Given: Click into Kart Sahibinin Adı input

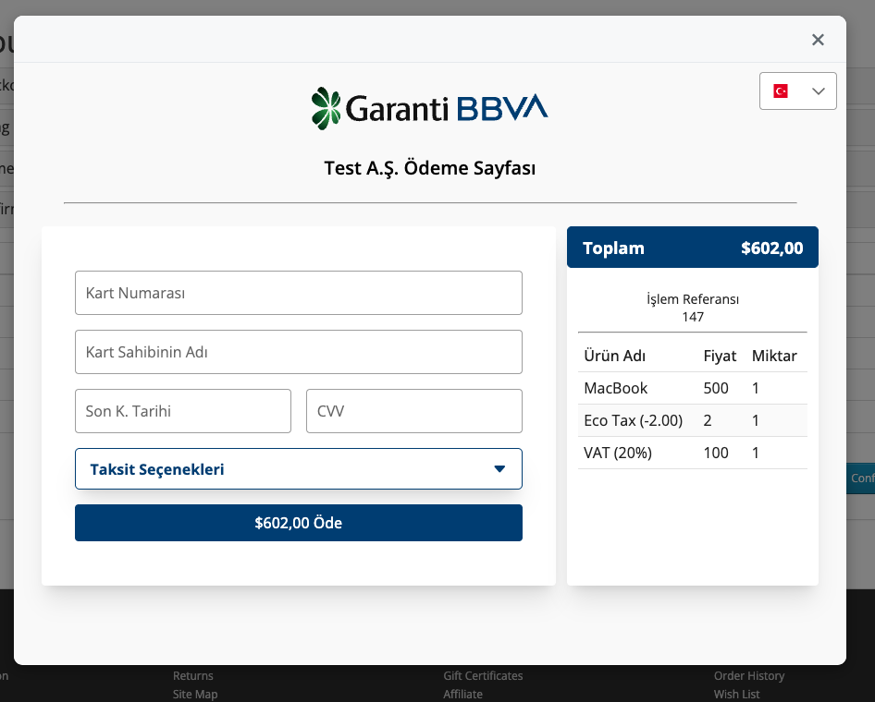Looking at the screenshot, I should (x=298, y=352).
